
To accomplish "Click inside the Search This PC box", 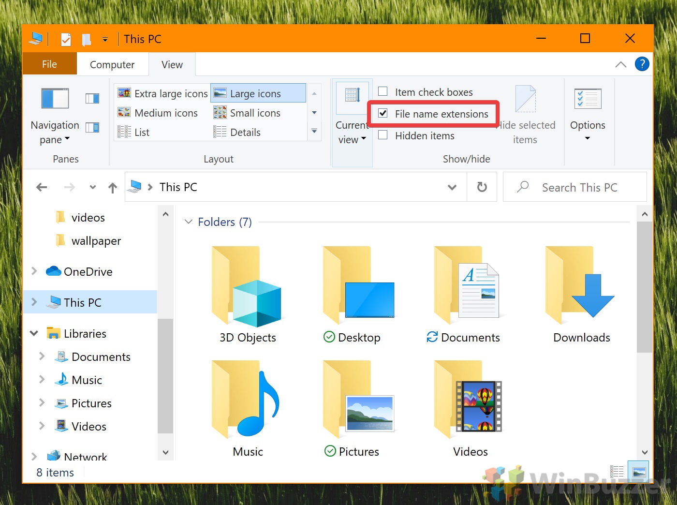I will pos(575,187).
